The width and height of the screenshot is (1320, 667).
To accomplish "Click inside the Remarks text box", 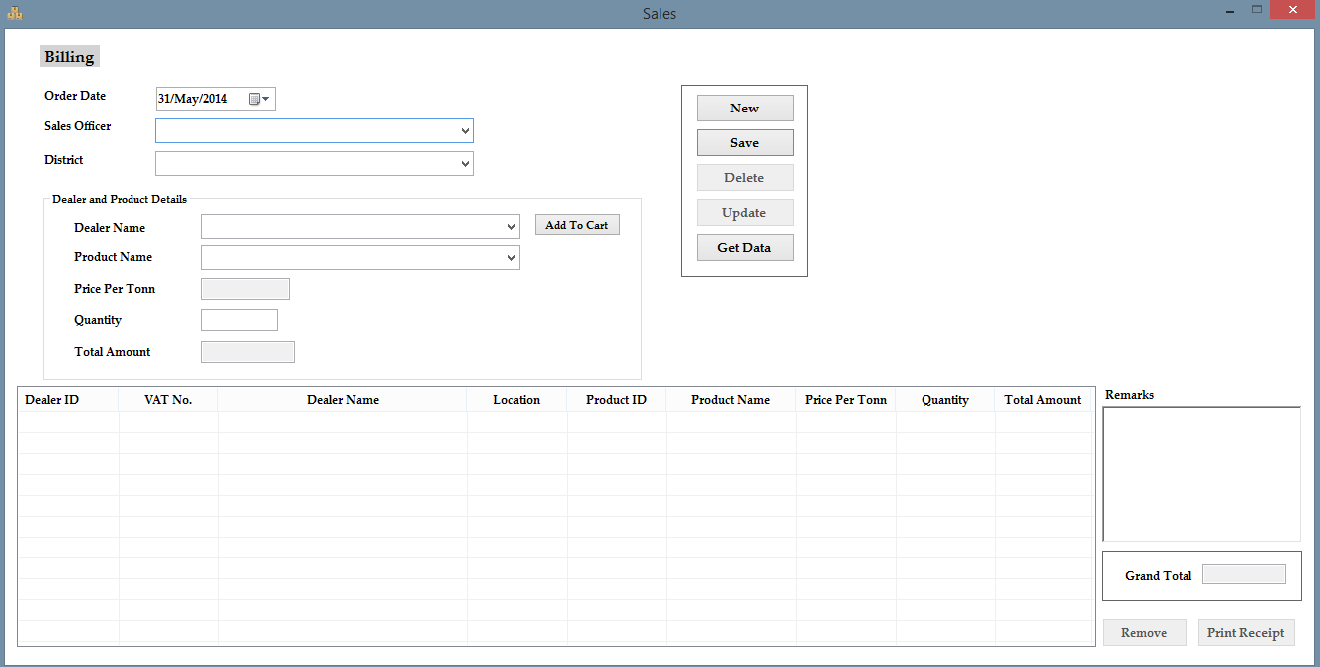I will coord(1201,474).
